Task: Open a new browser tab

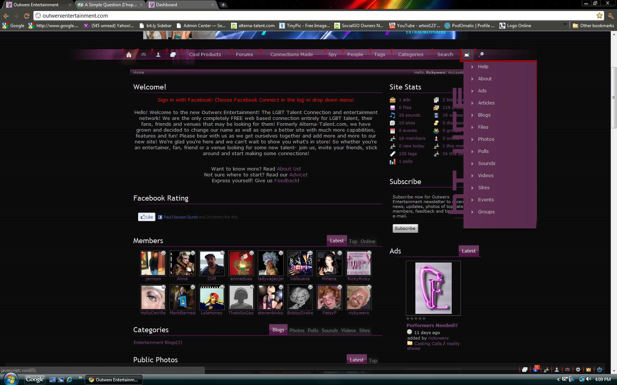Action: [x=223, y=5]
